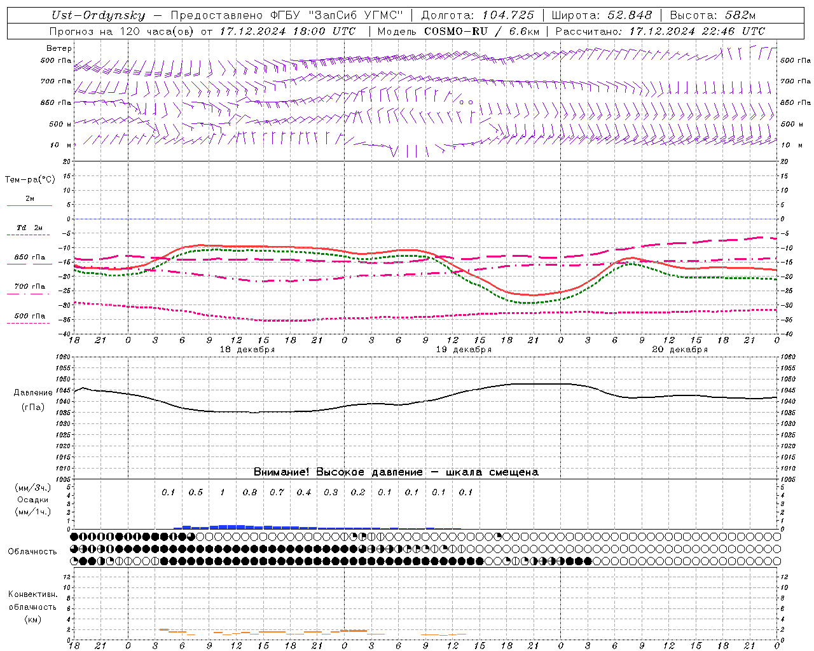
Task: Select "500 гПа" in the temperature legend
Action: (x=30, y=316)
